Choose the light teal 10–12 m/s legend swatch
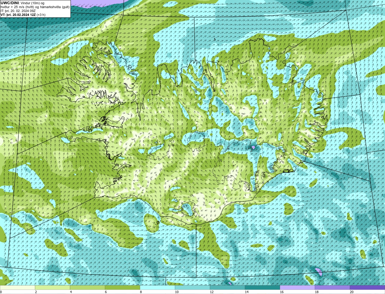Image resolution: width=385 pixels, height=294 pixels. pos(192,287)
